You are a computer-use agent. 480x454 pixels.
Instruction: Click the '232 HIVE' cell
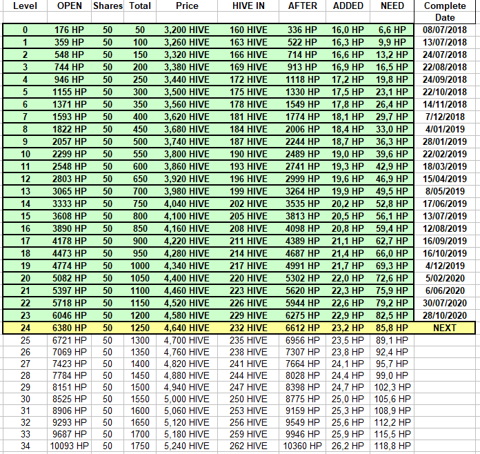click(x=248, y=328)
